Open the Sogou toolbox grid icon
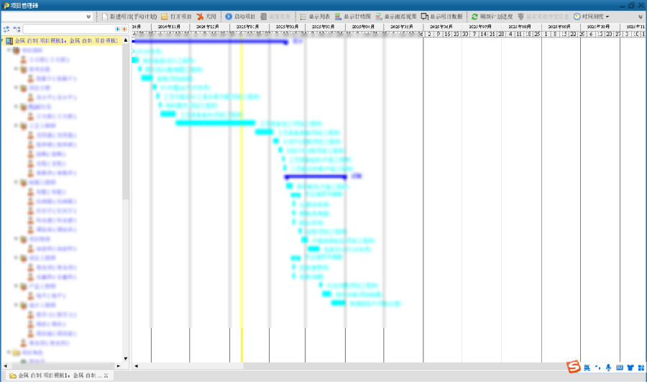 (x=641, y=368)
